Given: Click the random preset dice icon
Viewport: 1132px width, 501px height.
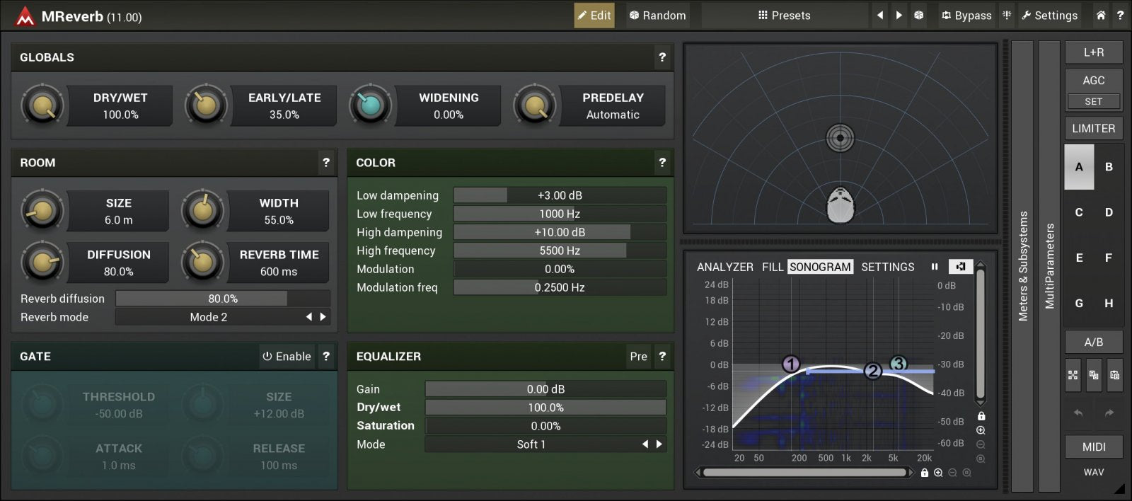Looking at the screenshot, I should click(918, 16).
